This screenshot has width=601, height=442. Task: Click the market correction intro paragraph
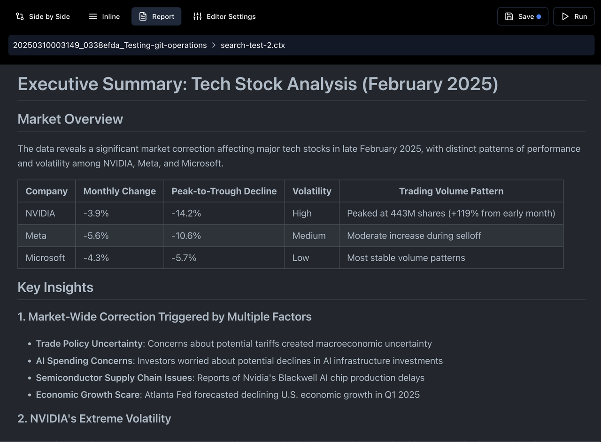(x=299, y=156)
